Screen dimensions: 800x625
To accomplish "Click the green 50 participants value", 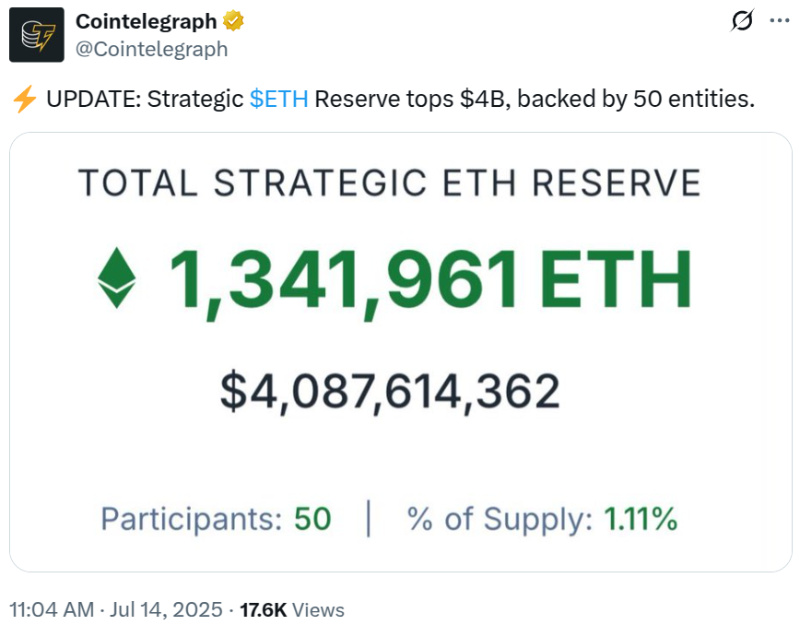I will click(x=312, y=519).
